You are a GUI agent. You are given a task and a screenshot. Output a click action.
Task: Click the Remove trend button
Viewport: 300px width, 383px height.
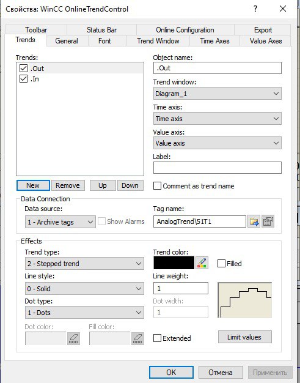(x=68, y=185)
